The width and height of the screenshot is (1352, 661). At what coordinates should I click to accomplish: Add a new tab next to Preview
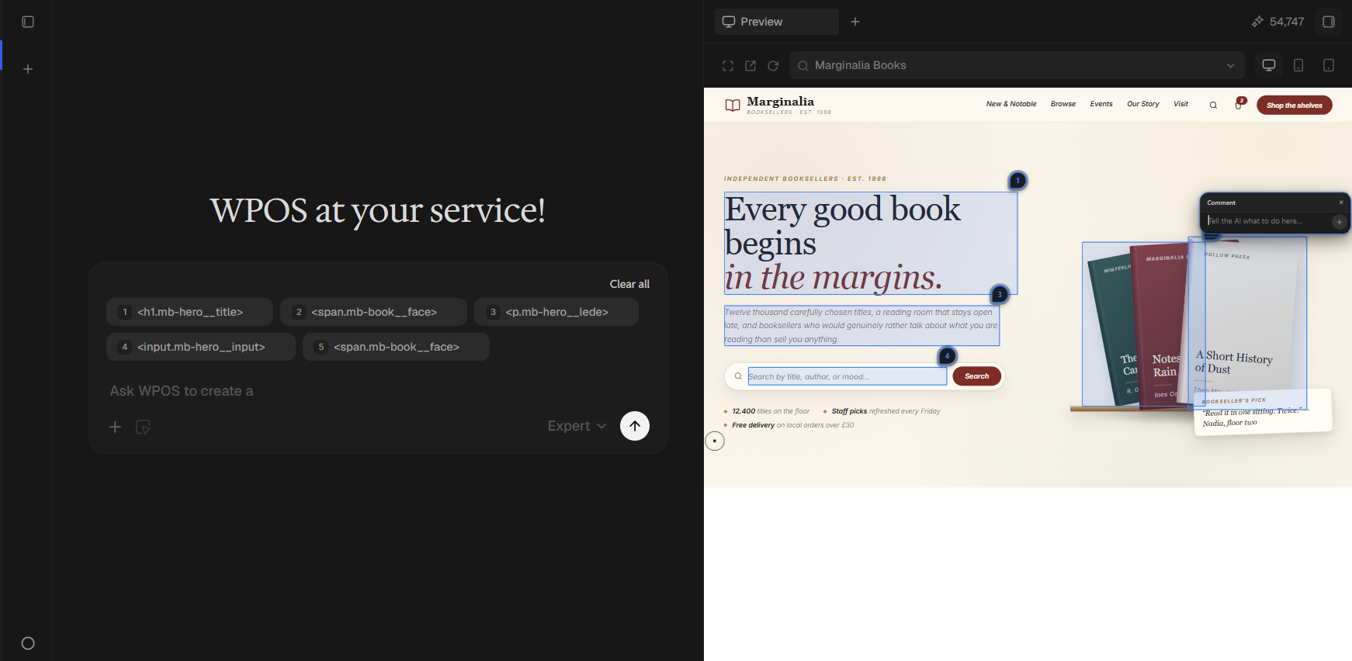(x=855, y=22)
